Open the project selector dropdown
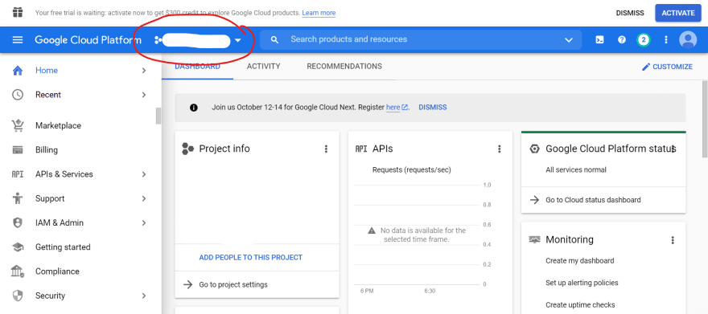This screenshot has height=314, width=708. pyautogui.click(x=198, y=40)
